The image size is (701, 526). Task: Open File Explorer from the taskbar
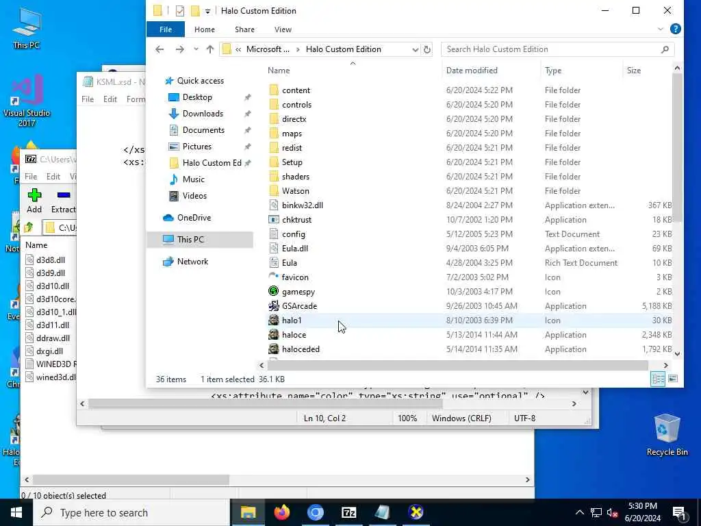(248, 512)
